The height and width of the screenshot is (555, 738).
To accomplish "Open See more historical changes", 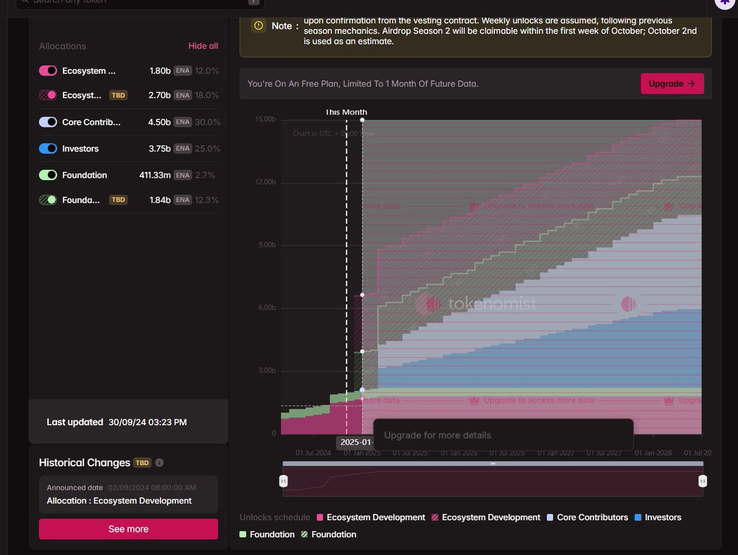I will coord(129,529).
